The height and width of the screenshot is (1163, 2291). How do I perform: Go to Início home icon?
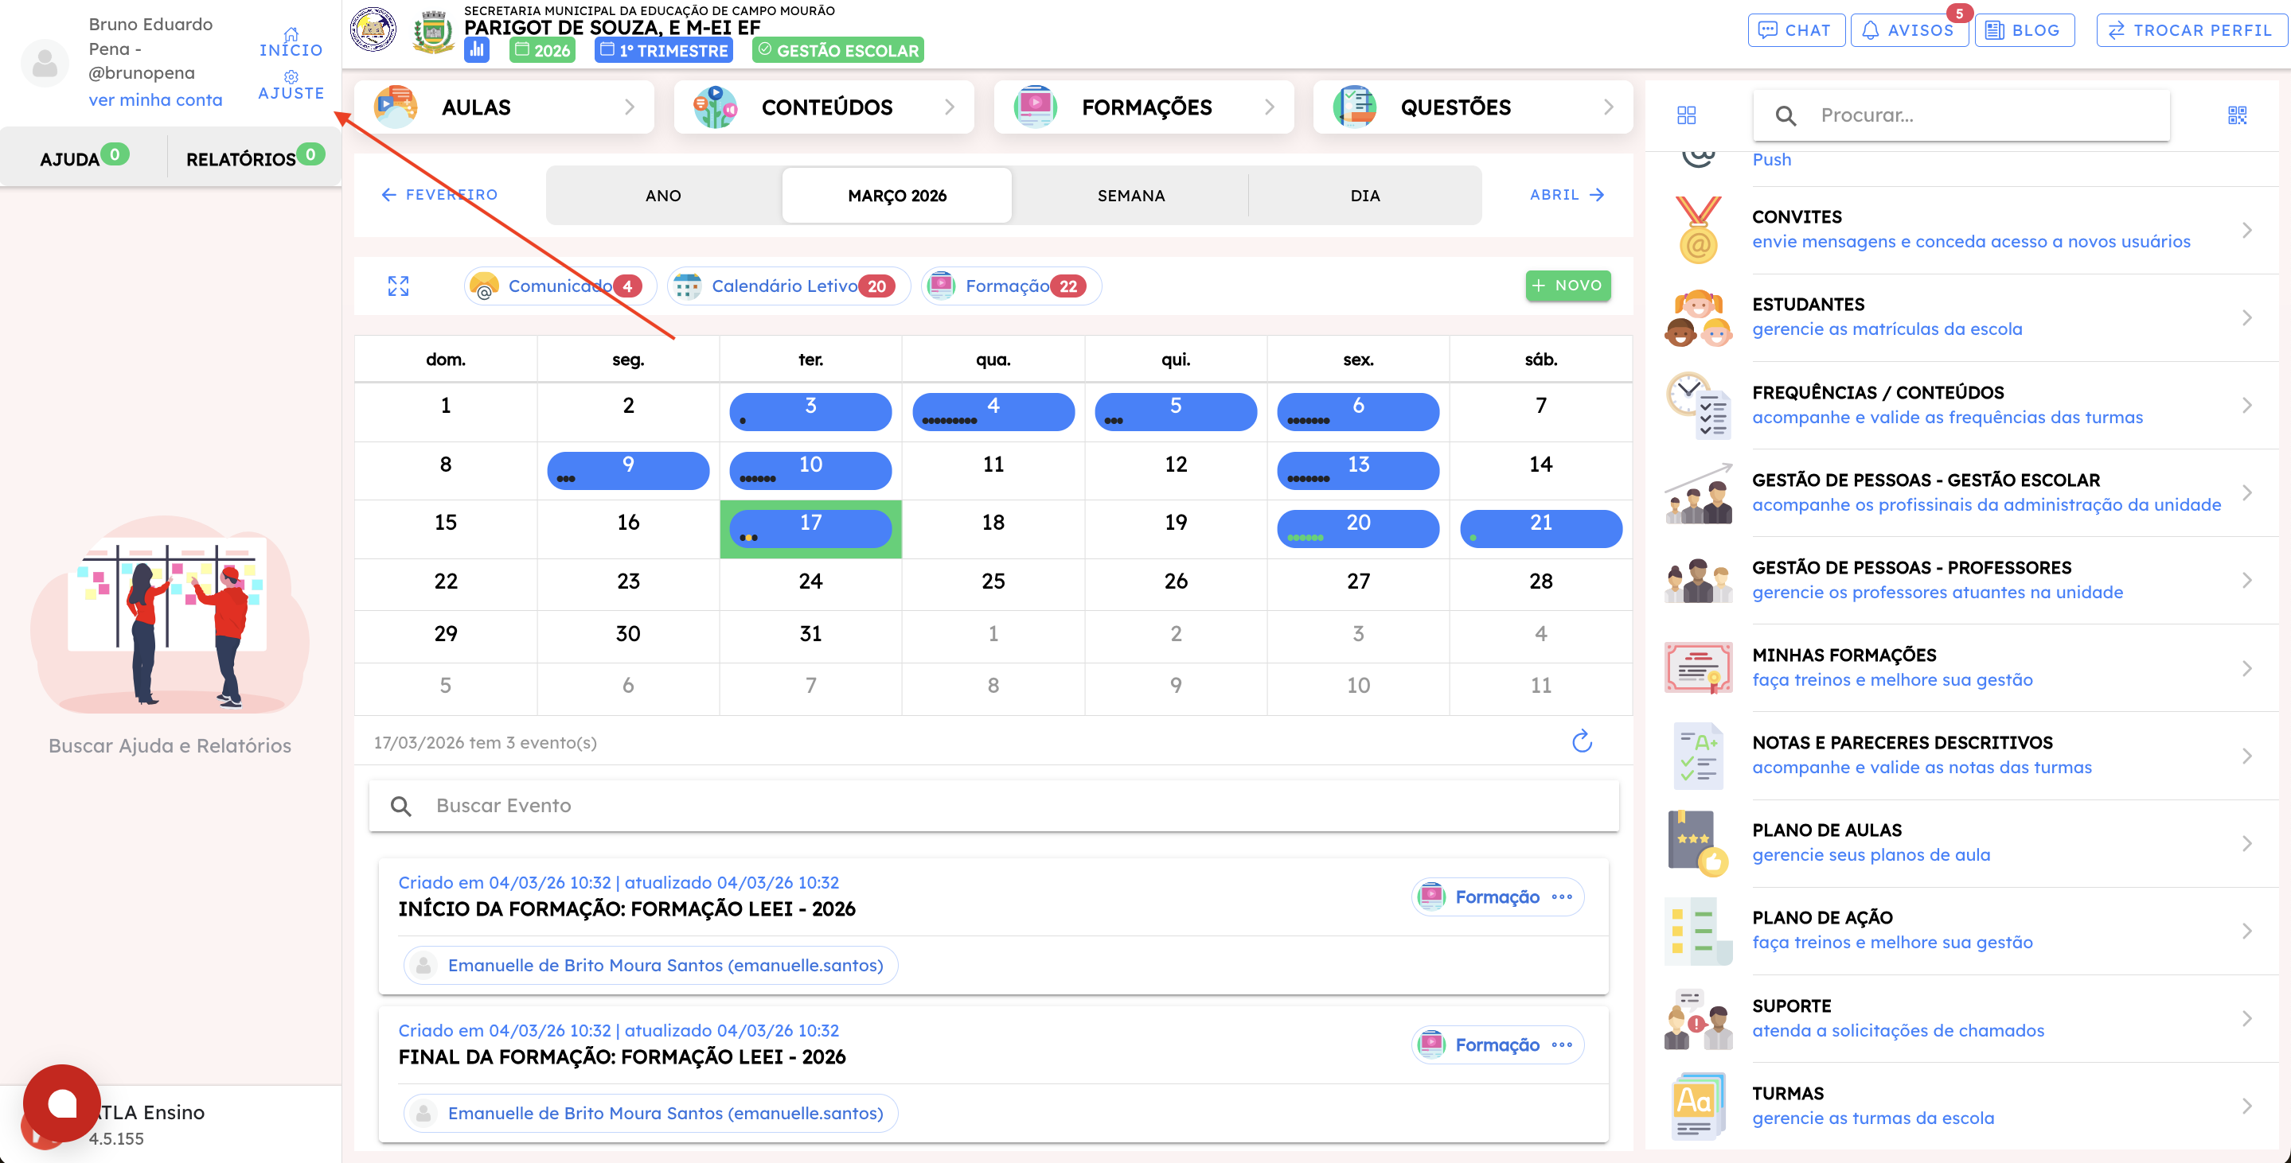tap(291, 43)
